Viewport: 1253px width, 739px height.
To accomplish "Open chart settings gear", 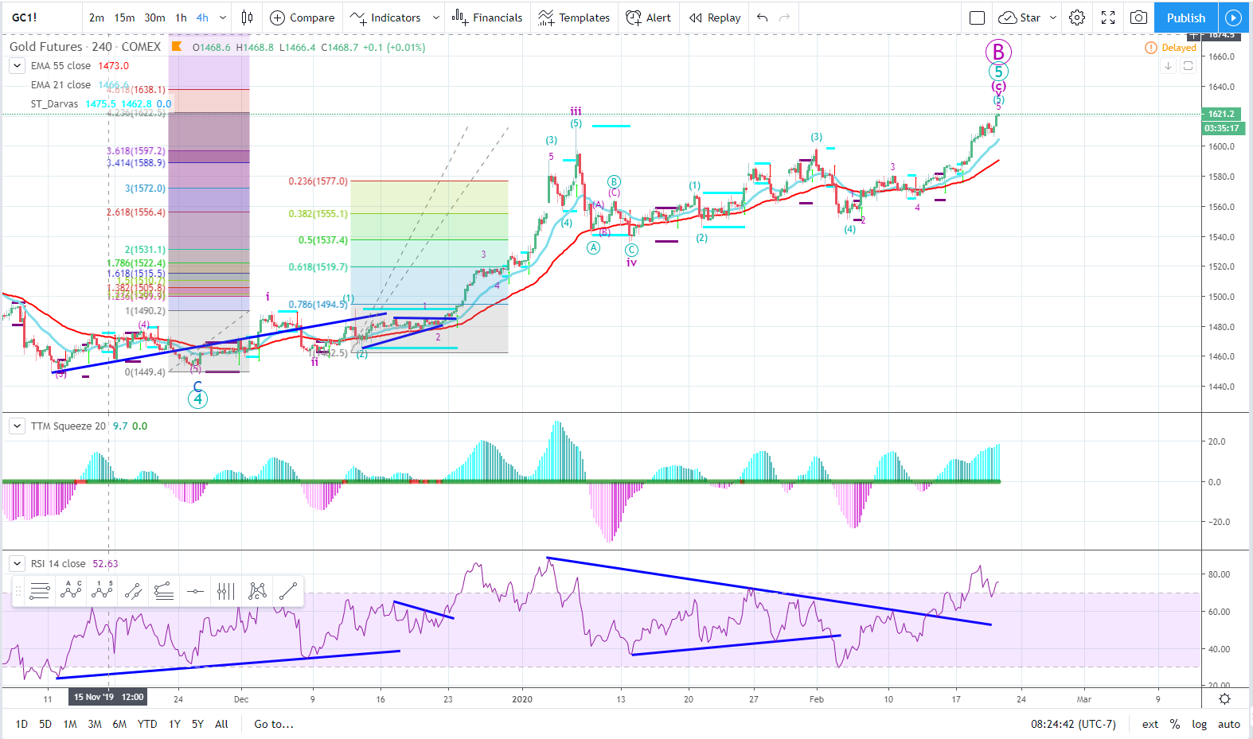I will pyautogui.click(x=1077, y=18).
